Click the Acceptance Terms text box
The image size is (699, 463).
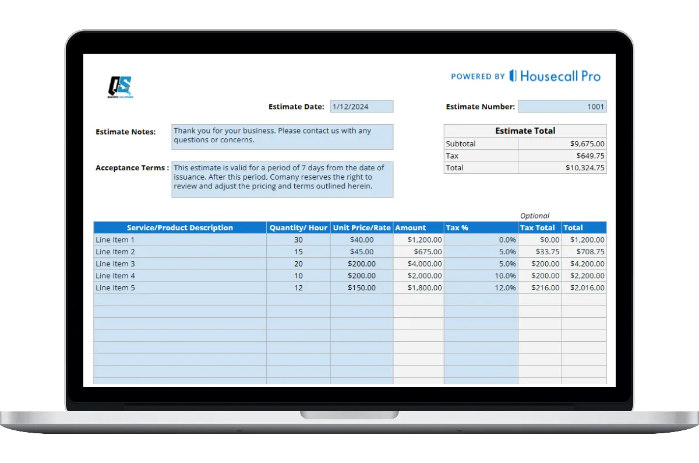[x=283, y=180]
